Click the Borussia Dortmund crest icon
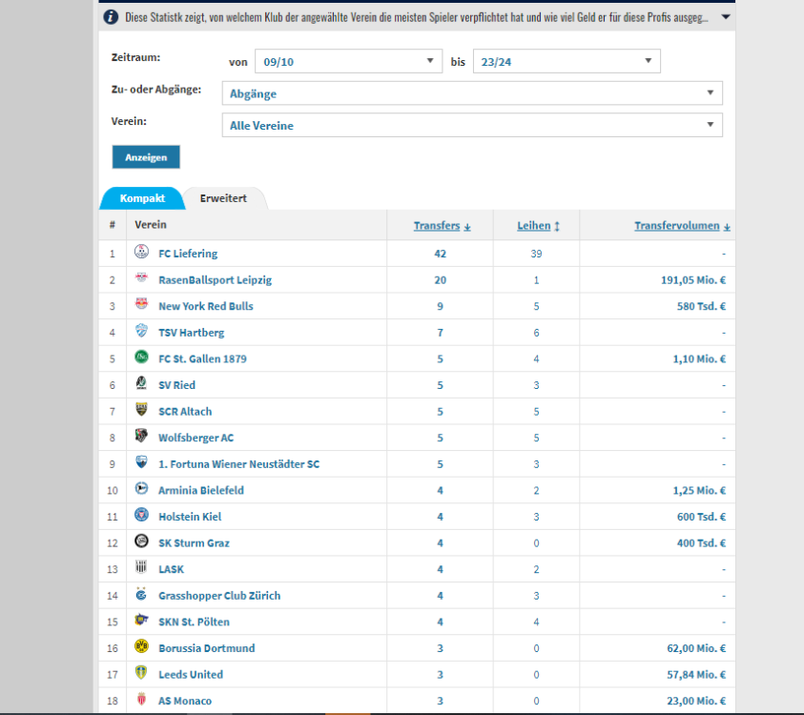804x715 pixels. tap(141, 647)
